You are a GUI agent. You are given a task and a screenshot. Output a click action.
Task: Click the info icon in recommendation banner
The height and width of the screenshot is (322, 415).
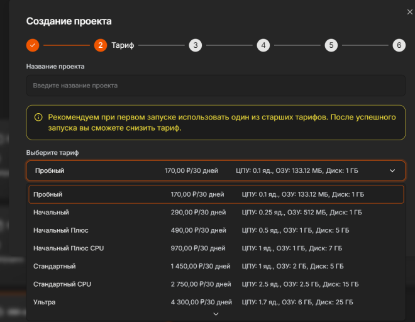[x=38, y=117]
